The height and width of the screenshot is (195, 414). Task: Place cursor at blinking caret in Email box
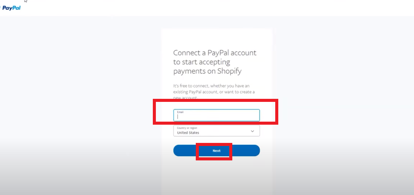click(x=178, y=117)
